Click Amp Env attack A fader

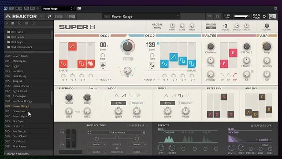pos(249,113)
